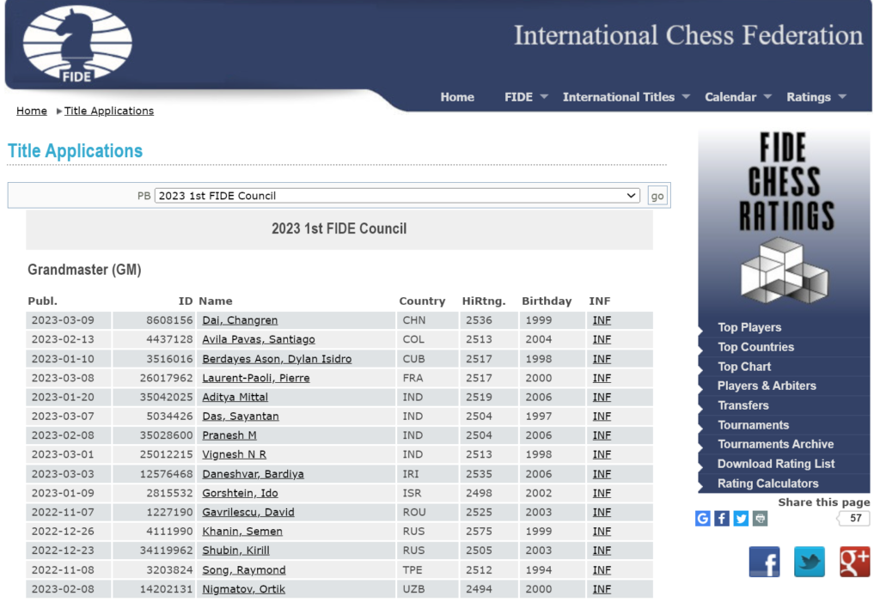880x602 pixels.
Task: Click INF link for Dai, Changren
Action: 602,320
